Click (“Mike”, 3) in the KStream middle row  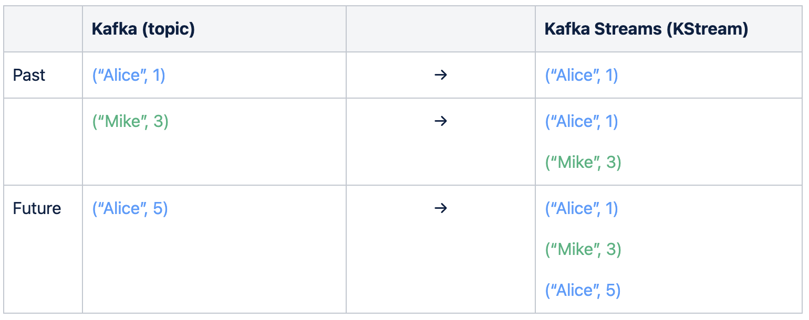(583, 162)
